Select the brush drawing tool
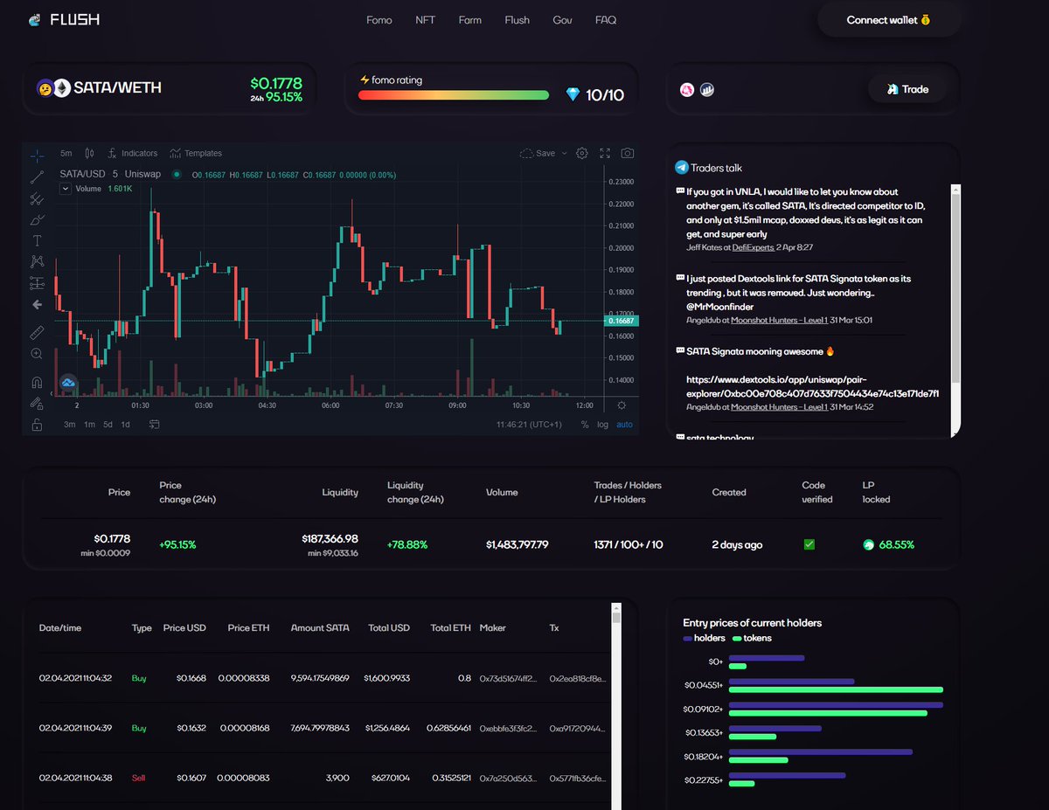 37,220
